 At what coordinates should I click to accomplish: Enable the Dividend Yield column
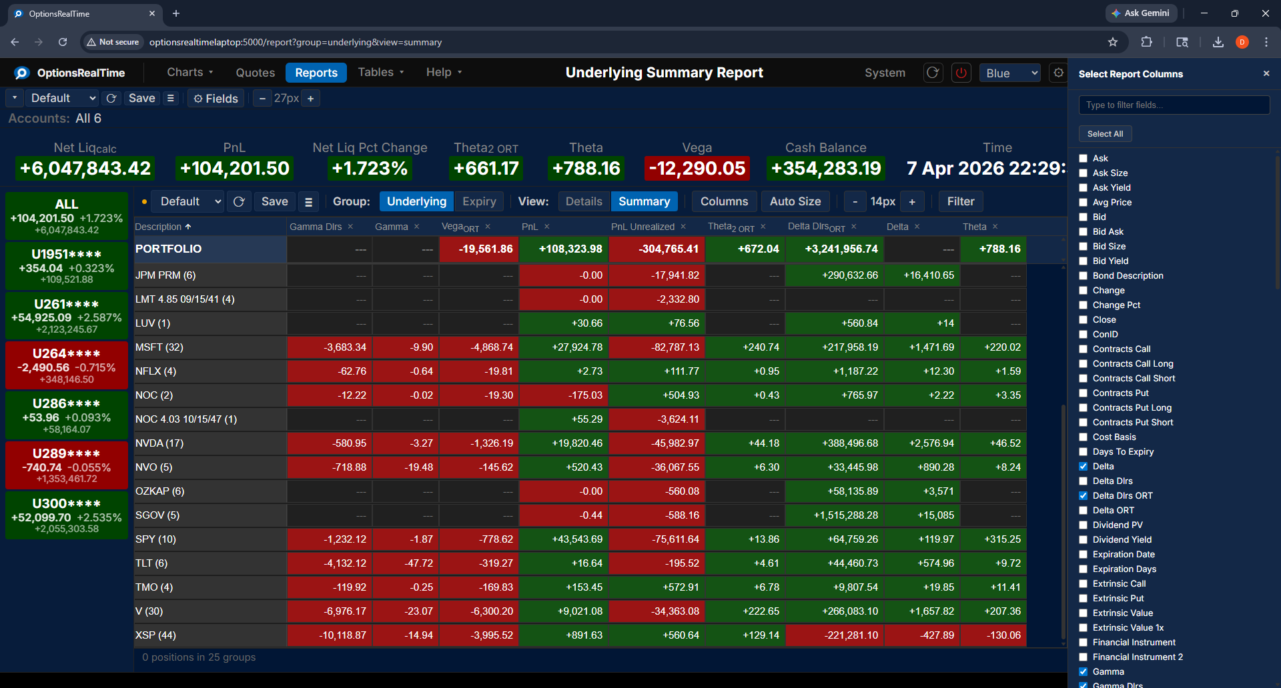(1084, 540)
